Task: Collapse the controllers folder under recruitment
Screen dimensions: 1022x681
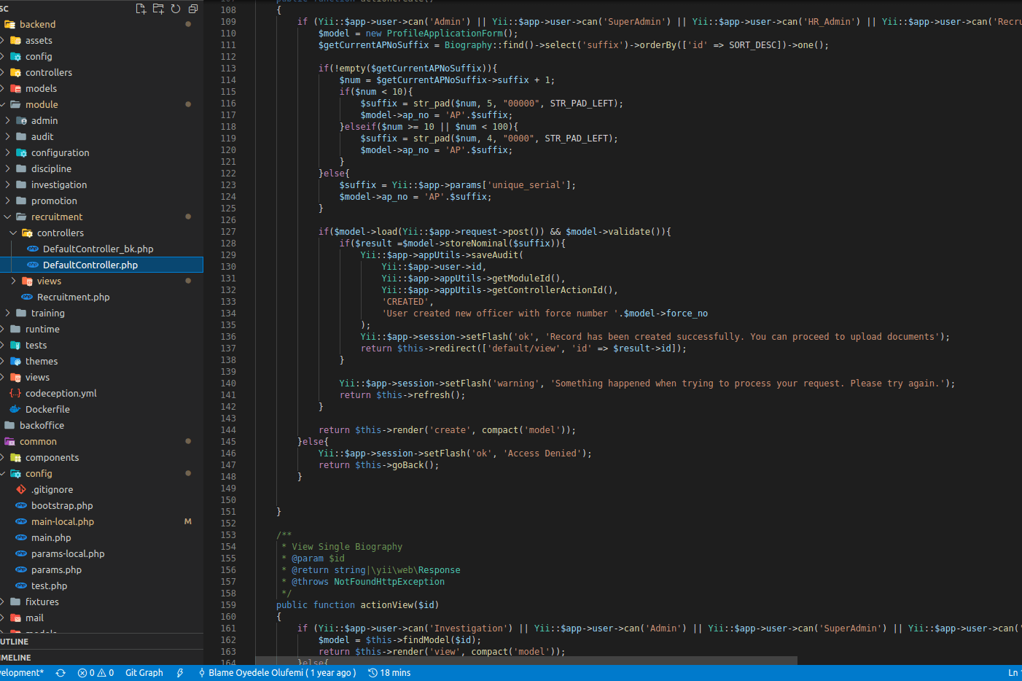Action: coord(13,233)
